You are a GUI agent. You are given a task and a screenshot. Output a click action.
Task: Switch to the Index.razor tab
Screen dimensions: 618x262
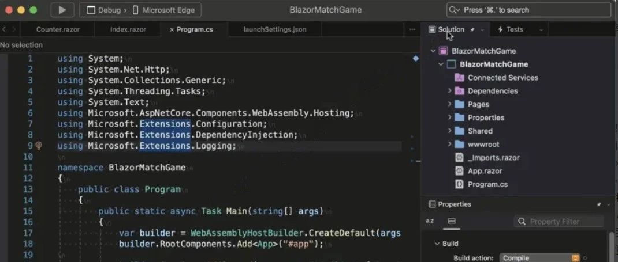coord(128,29)
